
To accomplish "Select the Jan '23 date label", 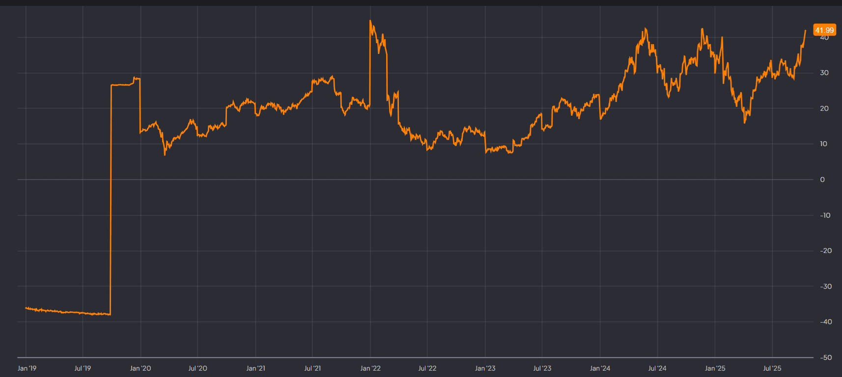I will [485, 368].
